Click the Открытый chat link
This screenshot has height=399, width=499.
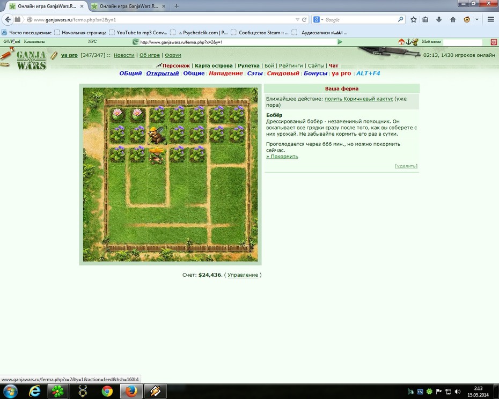click(162, 73)
